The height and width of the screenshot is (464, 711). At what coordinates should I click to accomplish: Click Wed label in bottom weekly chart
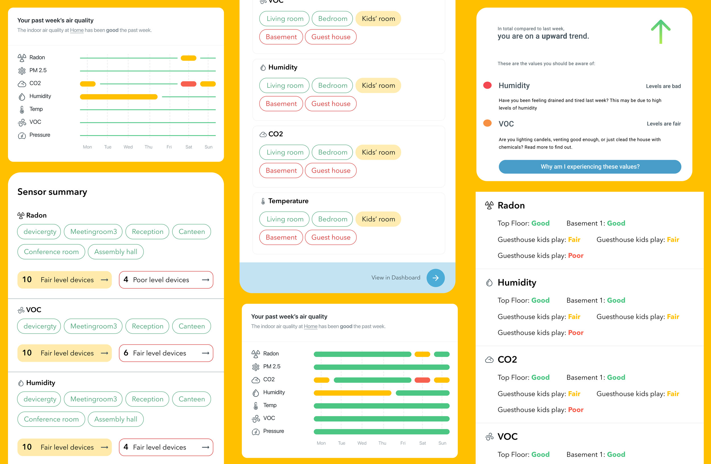[362, 443]
